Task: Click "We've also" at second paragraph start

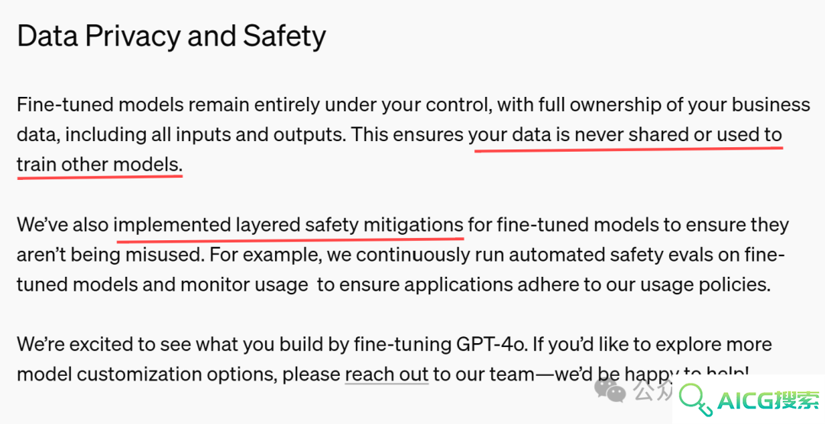Action: pos(63,225)
